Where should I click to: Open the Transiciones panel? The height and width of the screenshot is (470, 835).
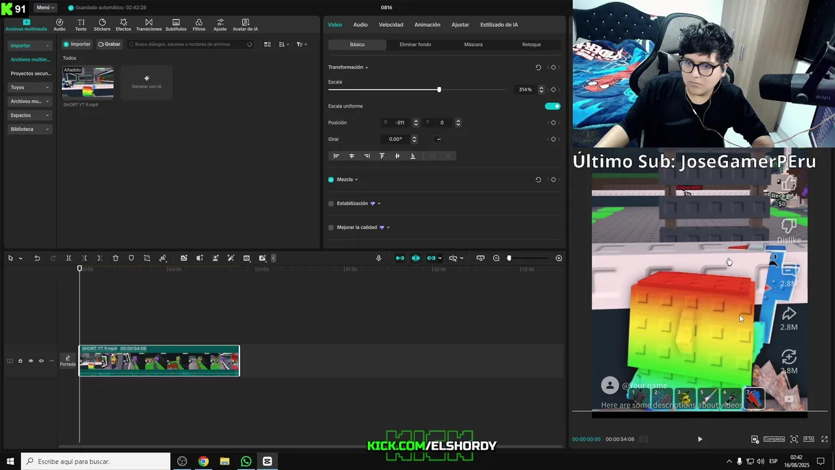point(149,25)
